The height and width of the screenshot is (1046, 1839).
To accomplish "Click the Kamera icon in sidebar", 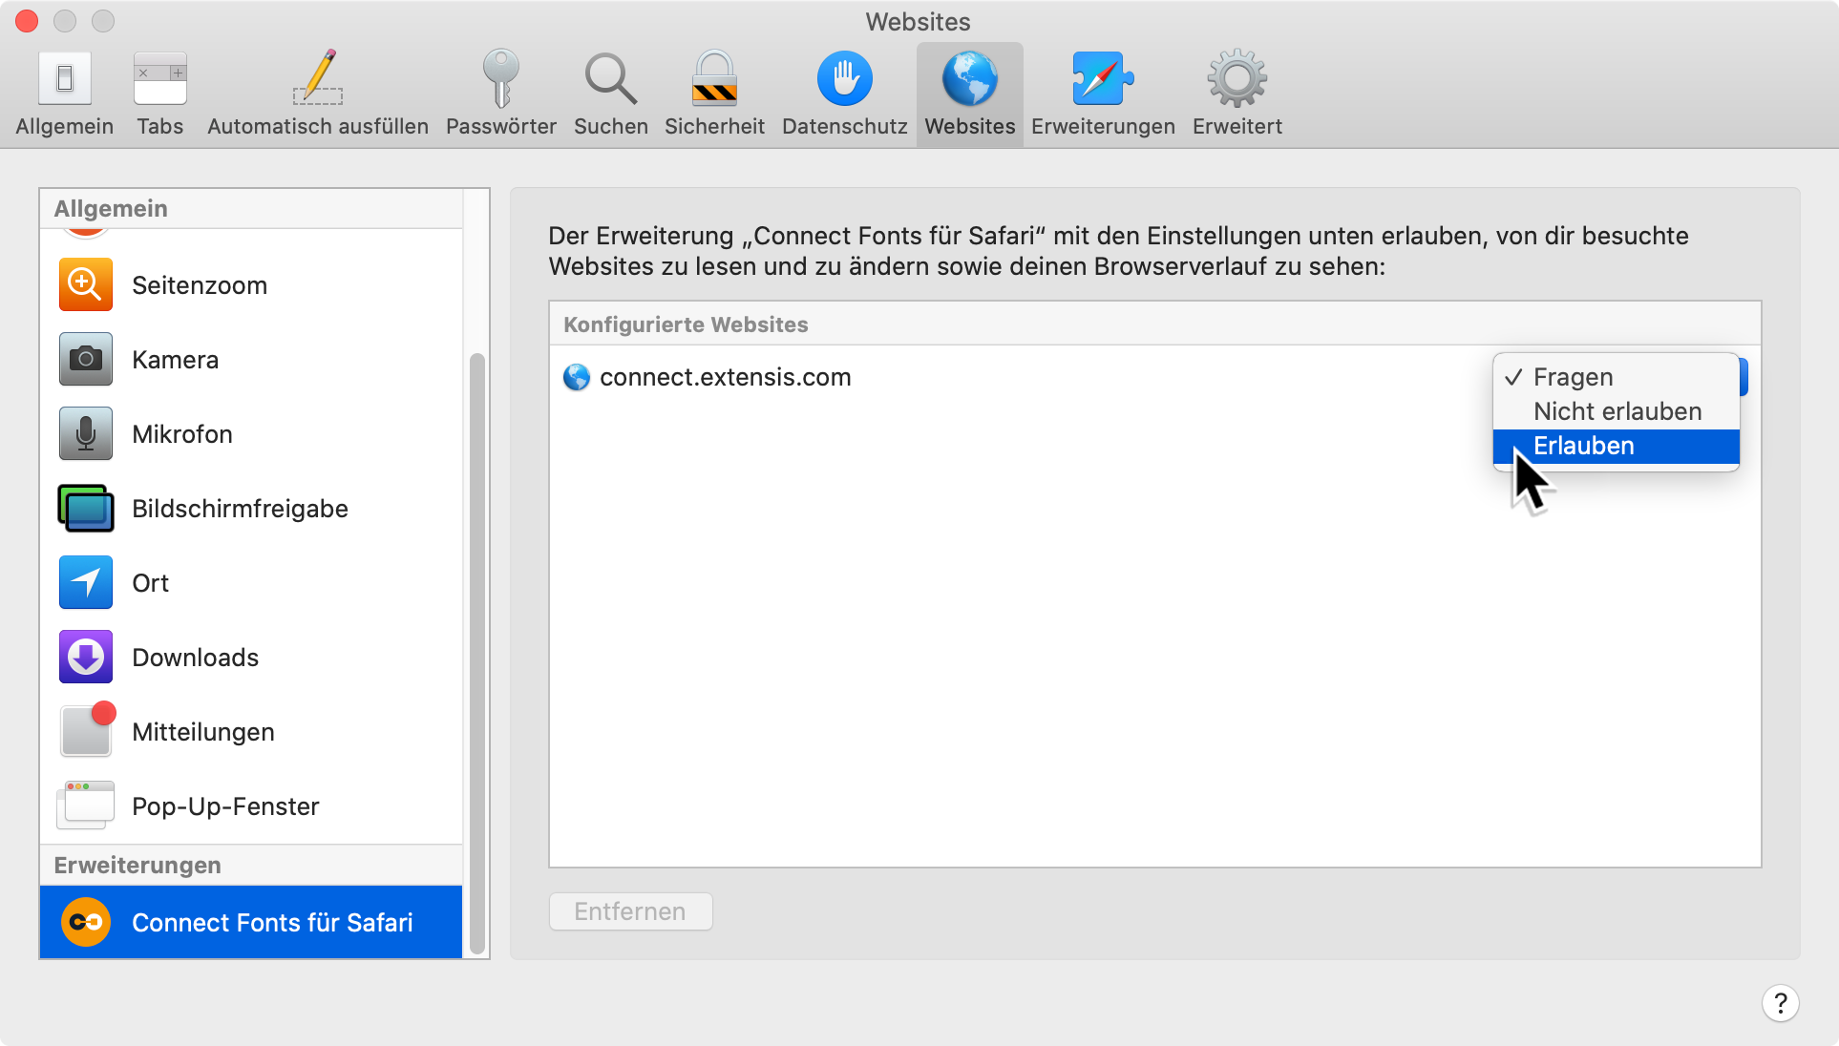I will (x=86, y=359).
